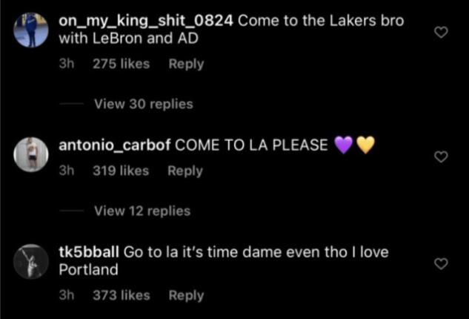Open the antonio_carbof username link
Viewport: 469px width, 319px height.
pyautogui.click(x=114, y=145)
